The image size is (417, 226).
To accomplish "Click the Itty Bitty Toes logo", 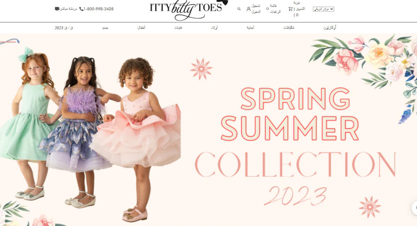I will [x=189, y=10].
